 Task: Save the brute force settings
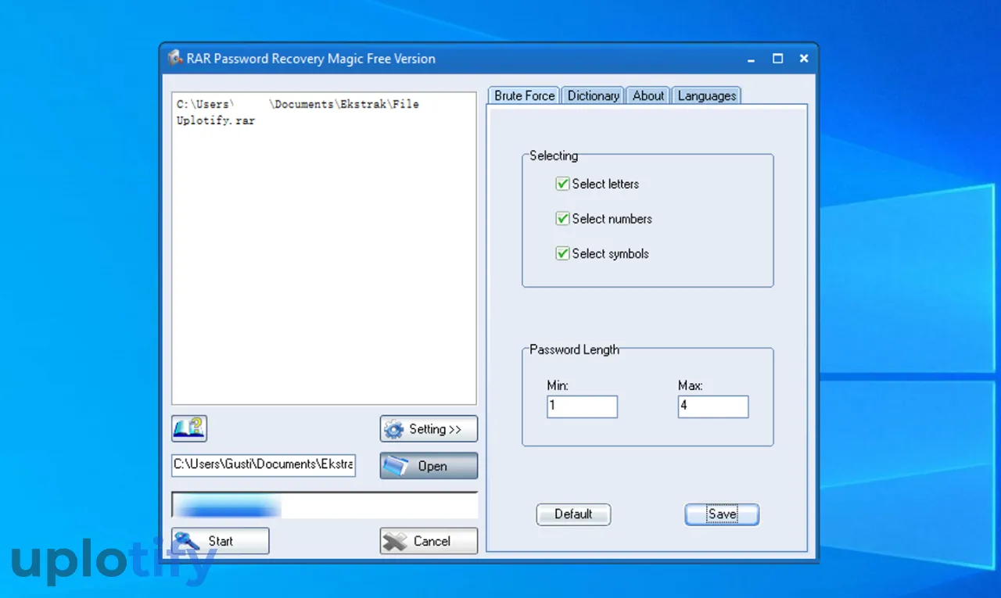[x=722, y=514]
